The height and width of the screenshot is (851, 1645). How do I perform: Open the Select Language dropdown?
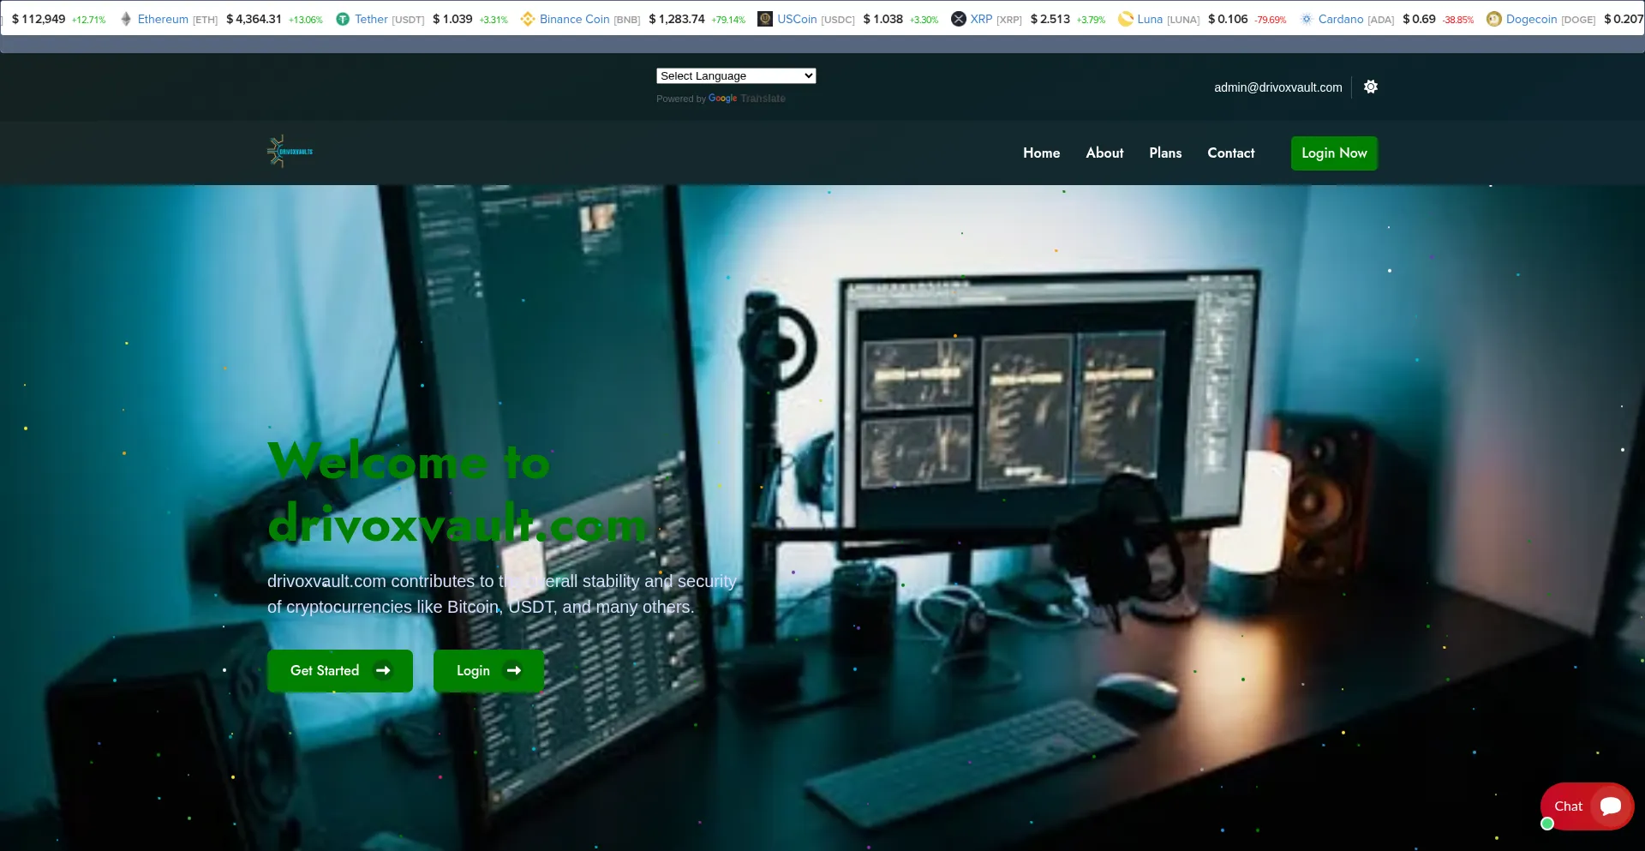(x=736, y=76)
